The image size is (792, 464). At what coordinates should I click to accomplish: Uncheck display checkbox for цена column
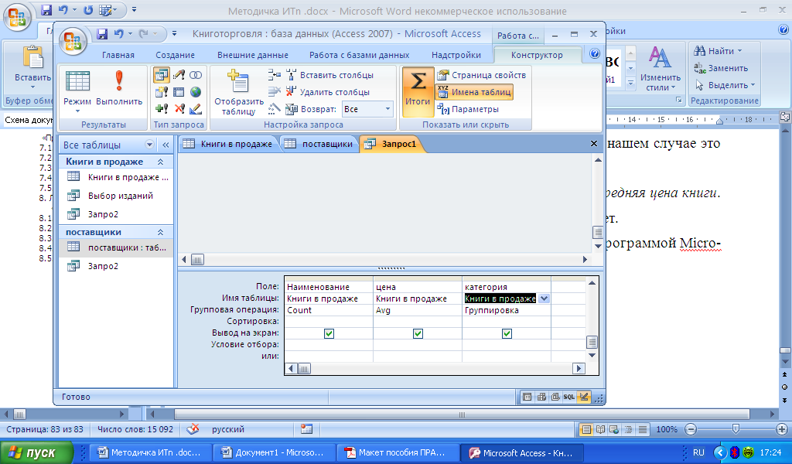pos(418,333)
